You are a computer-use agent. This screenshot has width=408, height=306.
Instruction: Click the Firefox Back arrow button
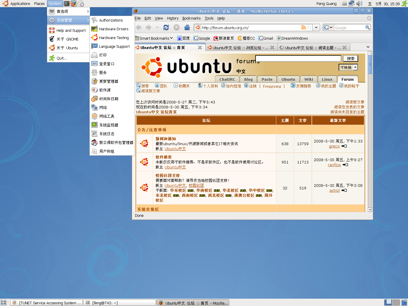139,27
